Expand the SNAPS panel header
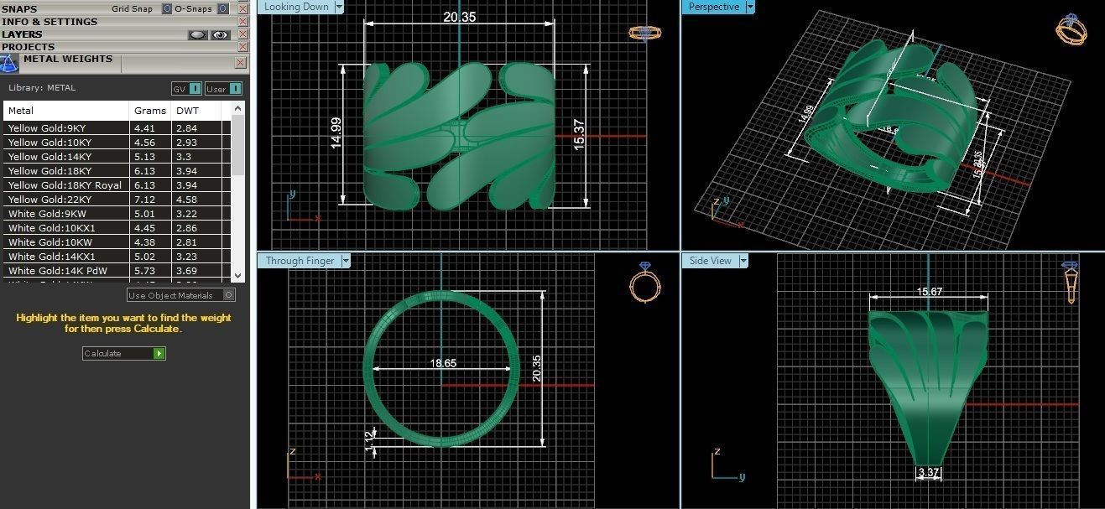This screenshot has height=509, width=1105. [x=19, y=9]
